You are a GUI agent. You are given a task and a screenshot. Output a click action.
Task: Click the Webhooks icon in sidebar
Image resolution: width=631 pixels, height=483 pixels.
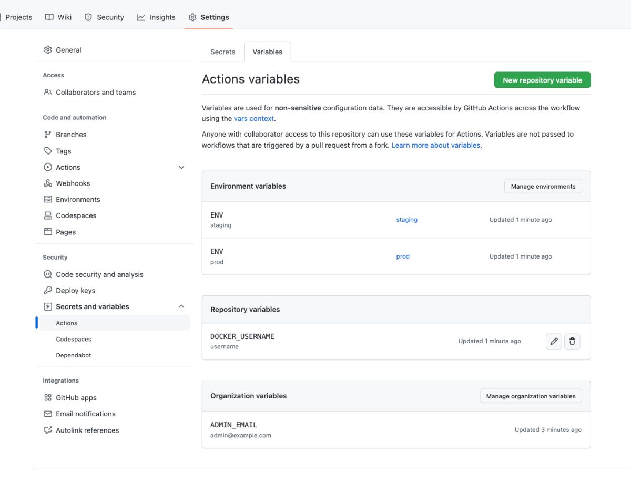pos(48,183)
